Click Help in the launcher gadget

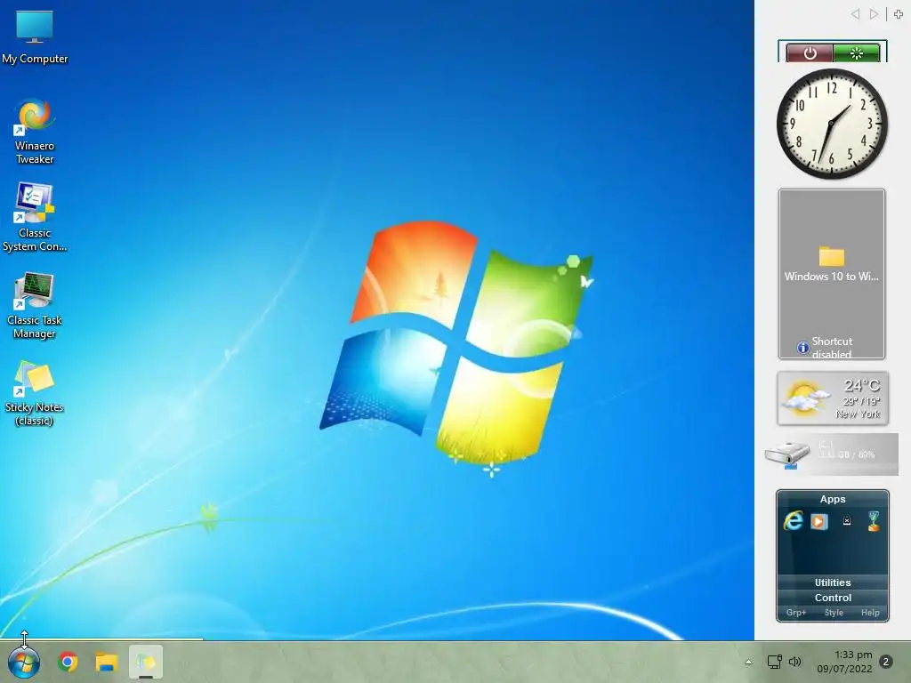[x=870, y=613]
